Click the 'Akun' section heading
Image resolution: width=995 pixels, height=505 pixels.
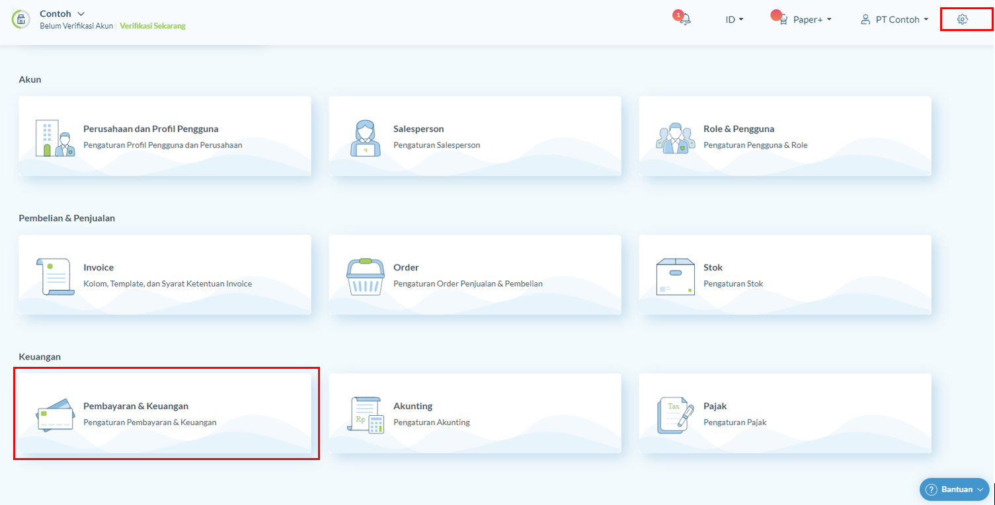click(30, 79)
